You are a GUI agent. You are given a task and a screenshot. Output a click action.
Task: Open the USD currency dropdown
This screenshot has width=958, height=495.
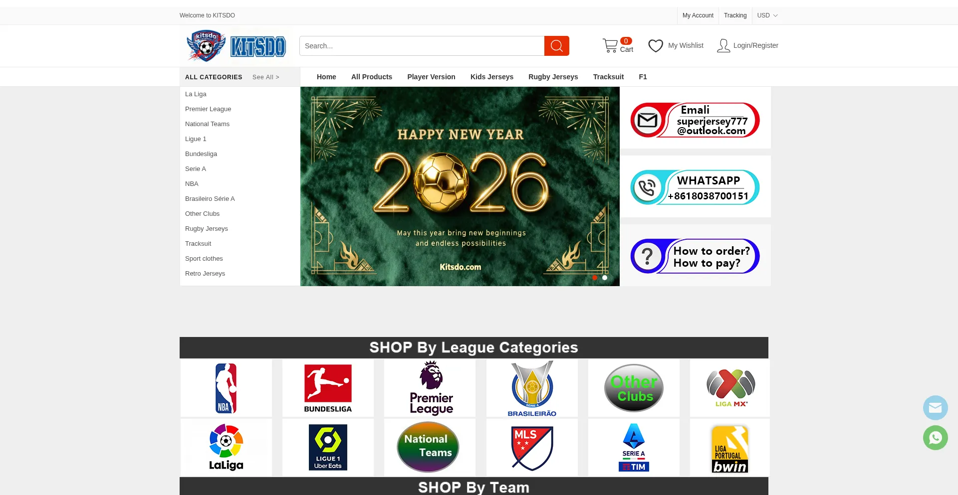click(x=767, y=15)
